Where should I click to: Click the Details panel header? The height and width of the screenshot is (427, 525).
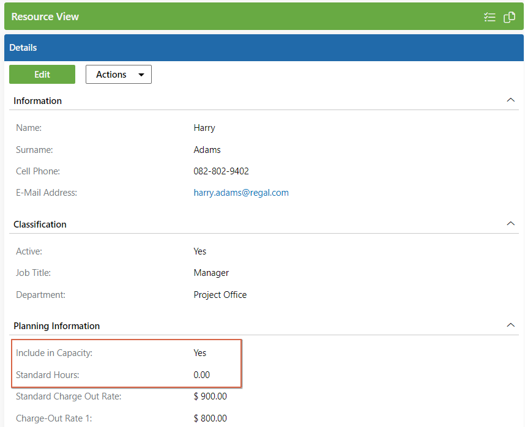[264, 48]
